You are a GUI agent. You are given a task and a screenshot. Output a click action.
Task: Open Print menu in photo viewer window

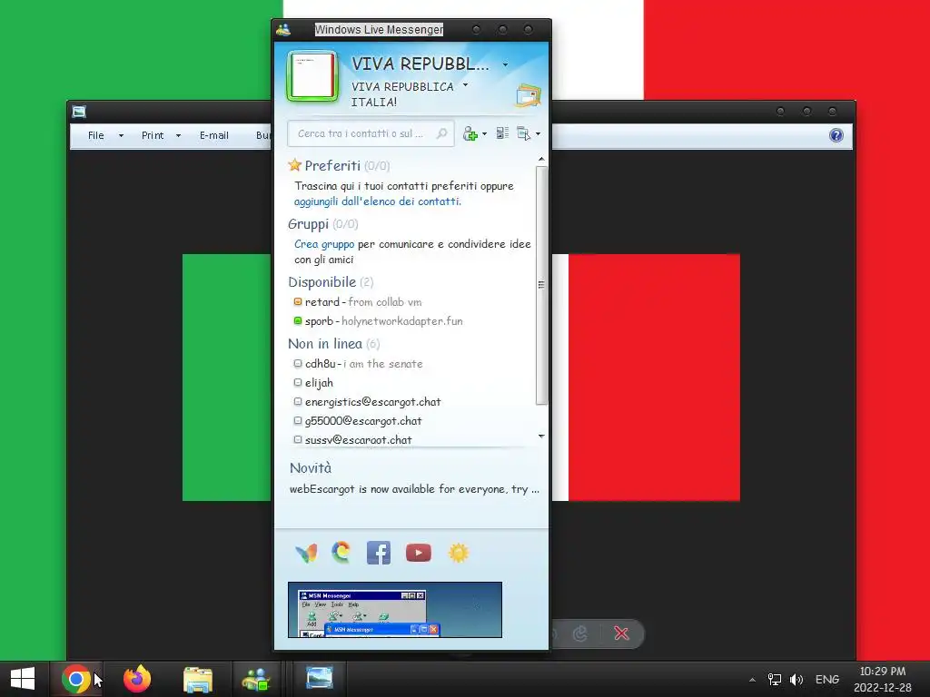153,136
